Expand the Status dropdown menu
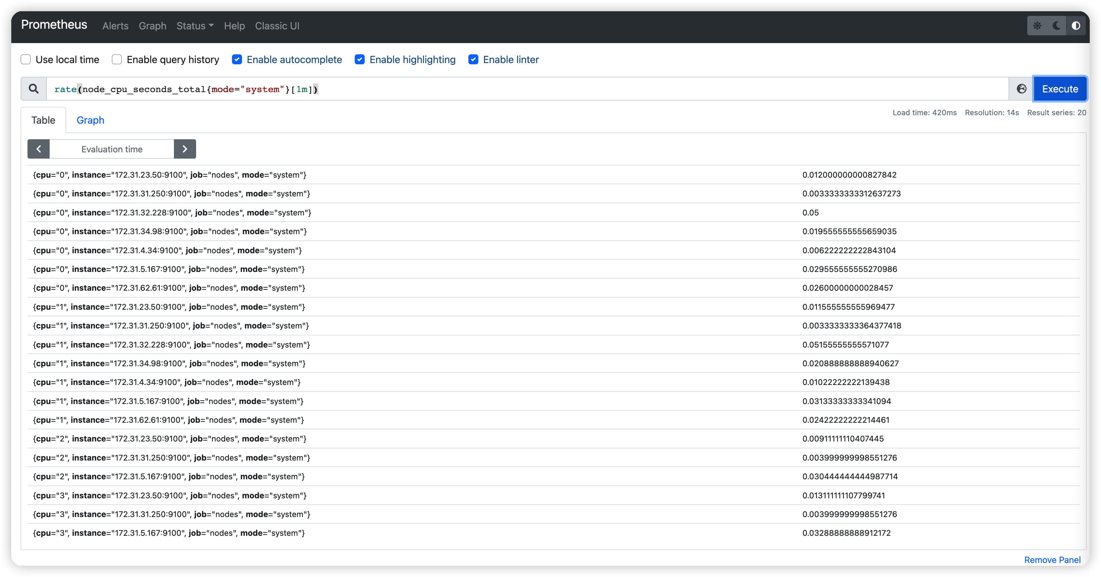 [195, 26]
